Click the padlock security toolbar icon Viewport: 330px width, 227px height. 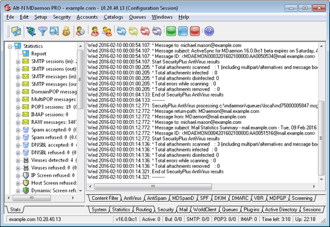(x=66, y=31)
